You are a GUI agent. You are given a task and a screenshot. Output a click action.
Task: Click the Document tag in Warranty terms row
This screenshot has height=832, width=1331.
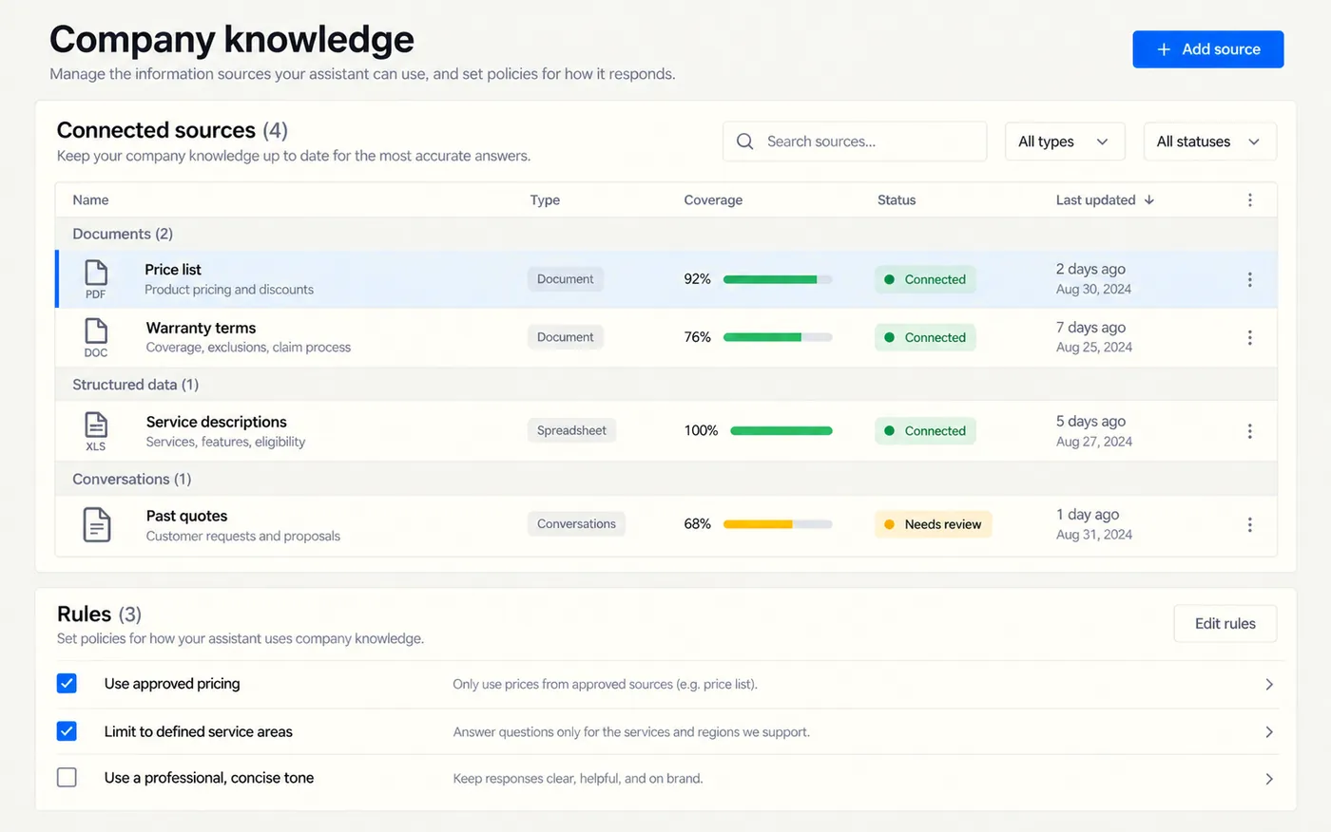[565, 337]
